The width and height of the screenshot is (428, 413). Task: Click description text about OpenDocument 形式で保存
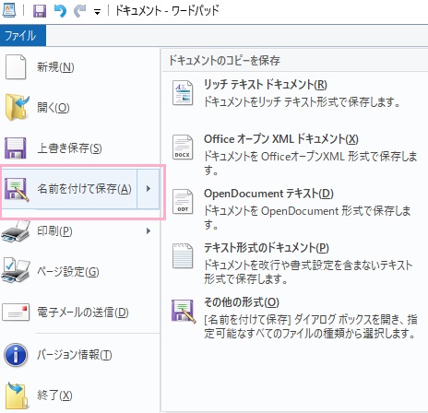click(307, 218)
